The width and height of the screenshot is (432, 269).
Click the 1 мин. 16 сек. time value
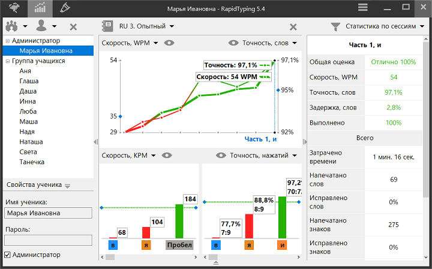(x=394, y=157)
